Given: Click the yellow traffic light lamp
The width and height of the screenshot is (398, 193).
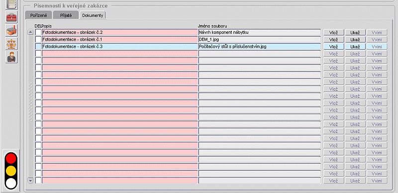Looking at the screenshot, I should click(11, 171).
